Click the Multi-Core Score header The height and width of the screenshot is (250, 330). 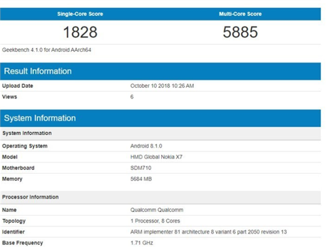tap(241, 14)
